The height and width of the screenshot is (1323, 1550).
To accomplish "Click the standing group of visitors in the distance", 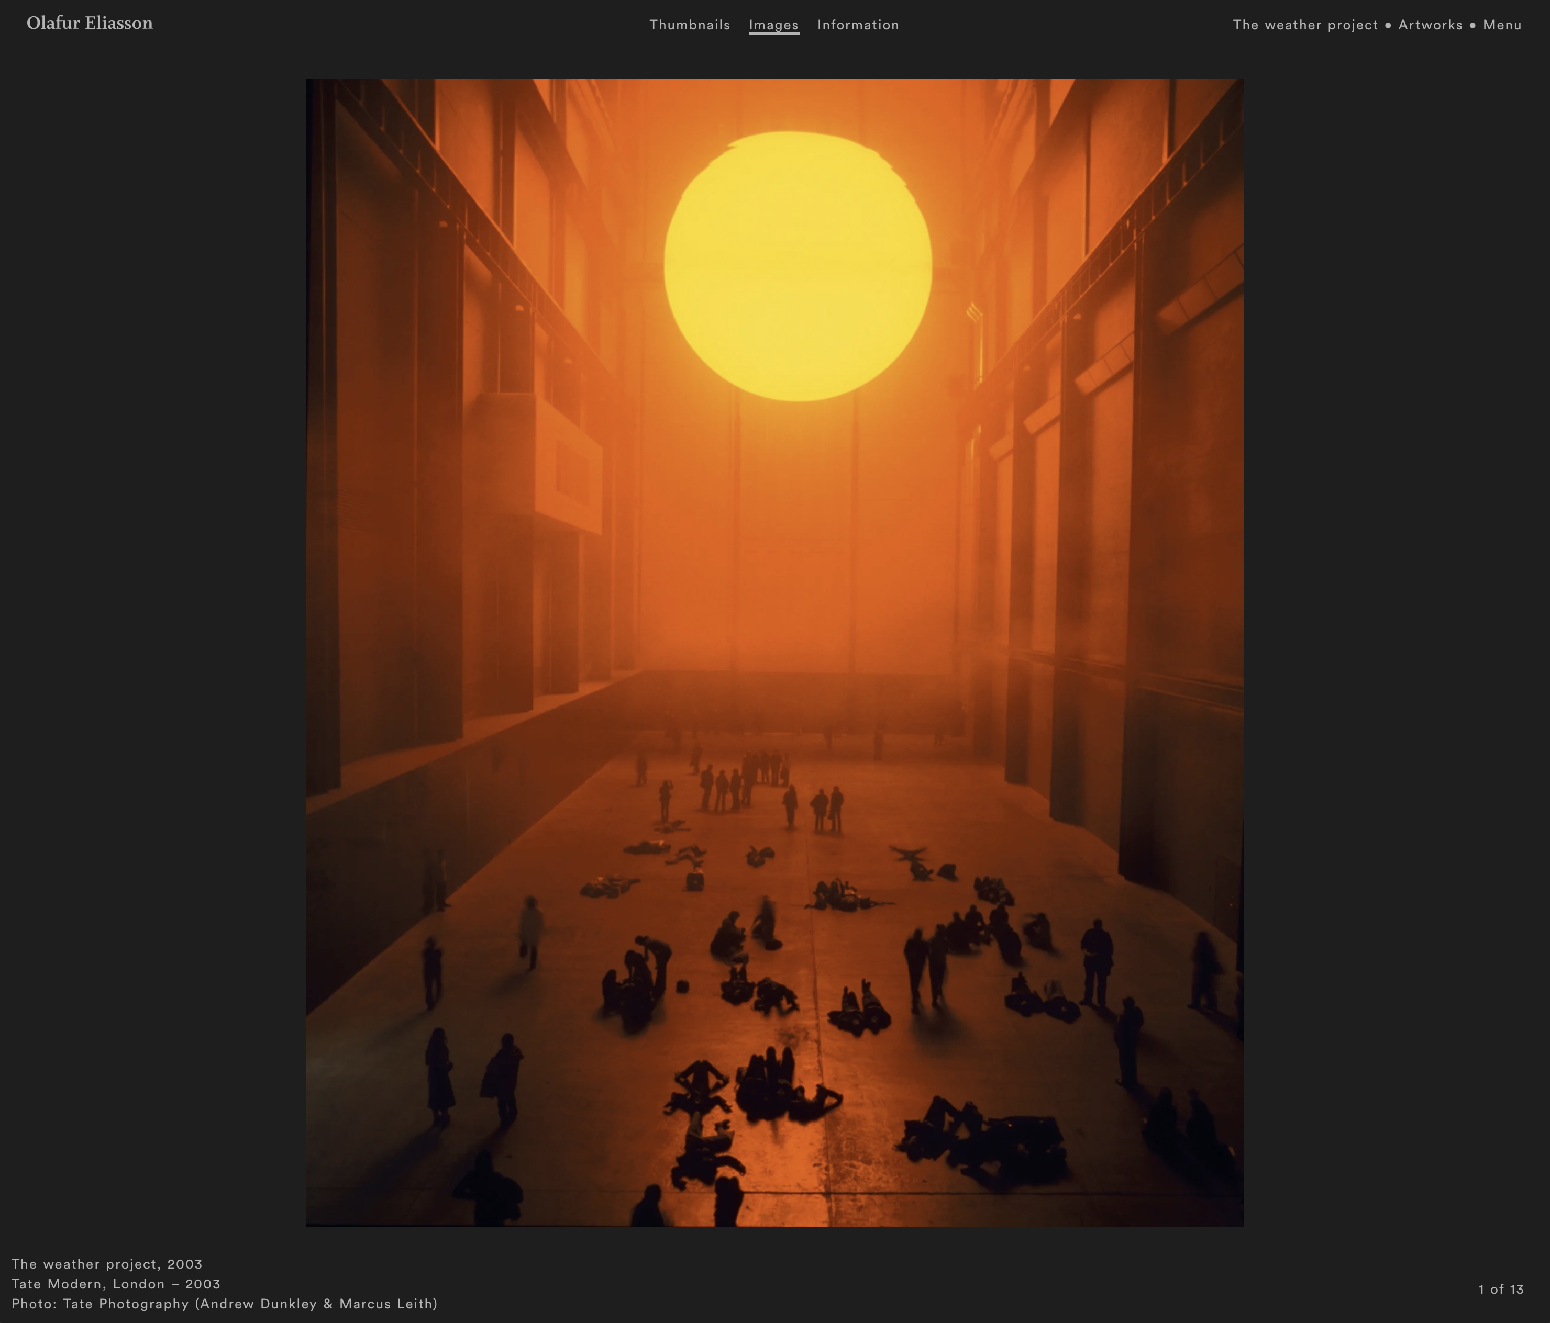I will (x=737, y=785).
